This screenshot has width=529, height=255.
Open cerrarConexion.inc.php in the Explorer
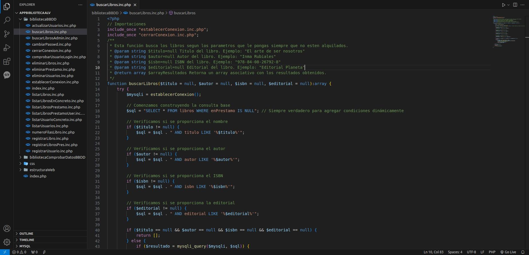point(50,50)
